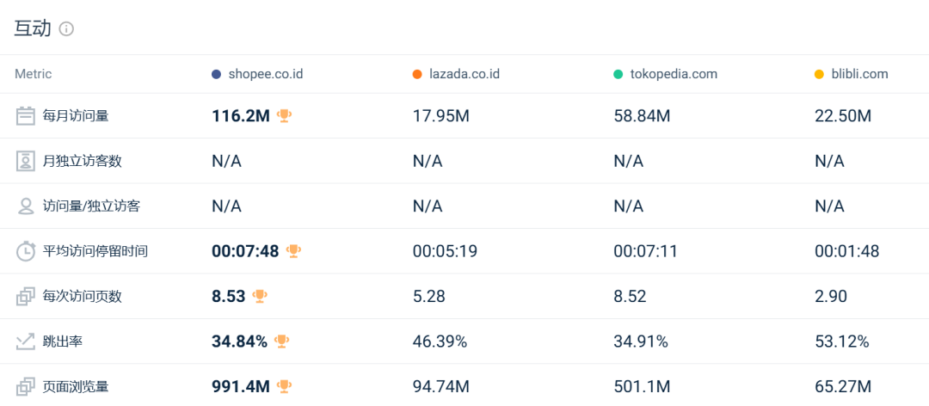This screenshot has width=929, height=406.
Task: Click the trophy icon next to 8.53
Action: pos(260,296)
